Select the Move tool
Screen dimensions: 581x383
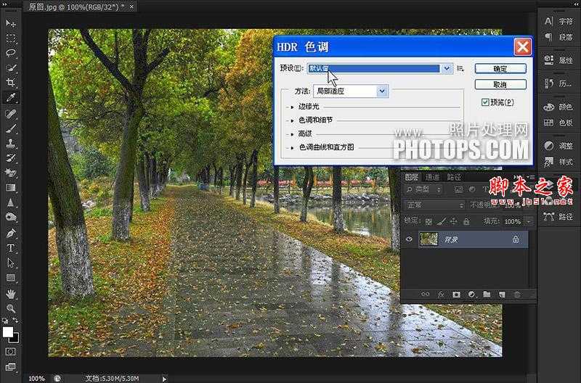tap(10, 23)
